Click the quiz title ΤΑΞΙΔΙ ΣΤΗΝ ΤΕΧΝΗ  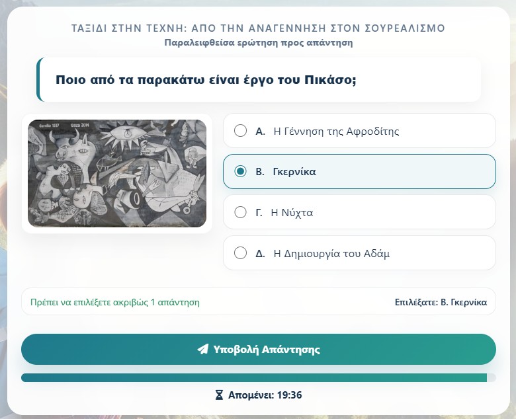click(258, 28)
